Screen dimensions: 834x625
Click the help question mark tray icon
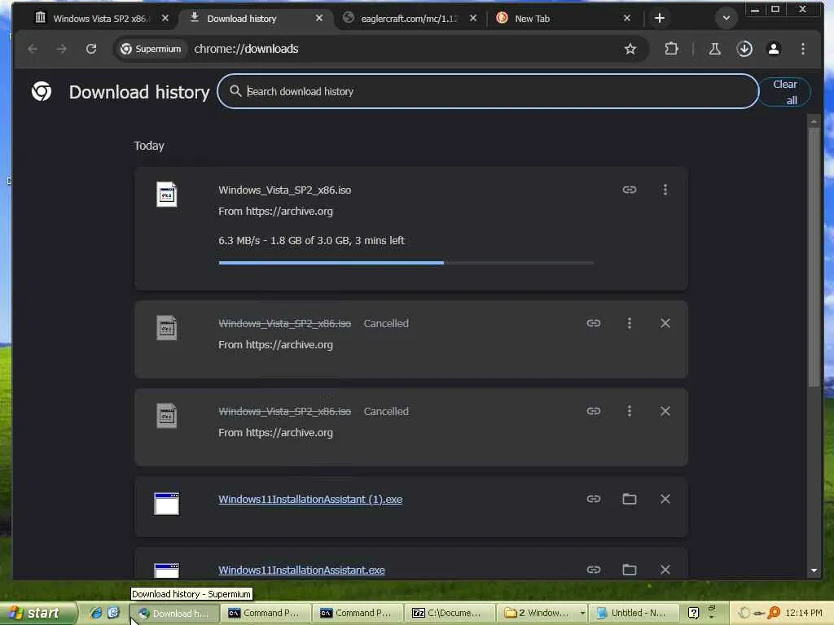(693, 613)
